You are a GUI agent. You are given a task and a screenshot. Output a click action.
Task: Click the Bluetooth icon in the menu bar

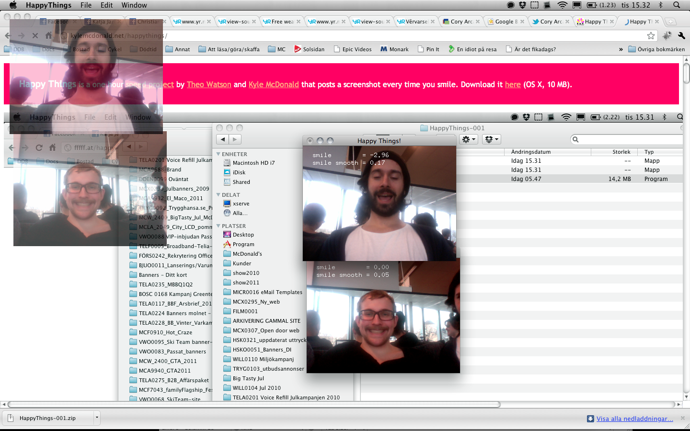660,5
